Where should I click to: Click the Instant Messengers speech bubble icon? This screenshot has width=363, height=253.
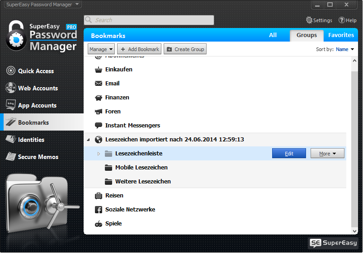[x=99, y=126]
